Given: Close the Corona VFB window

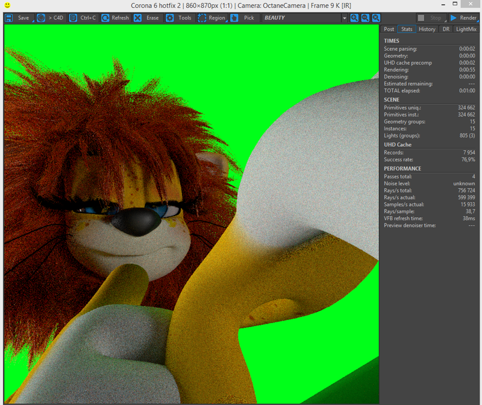Looking at the screenshot, I should [471, 4].
